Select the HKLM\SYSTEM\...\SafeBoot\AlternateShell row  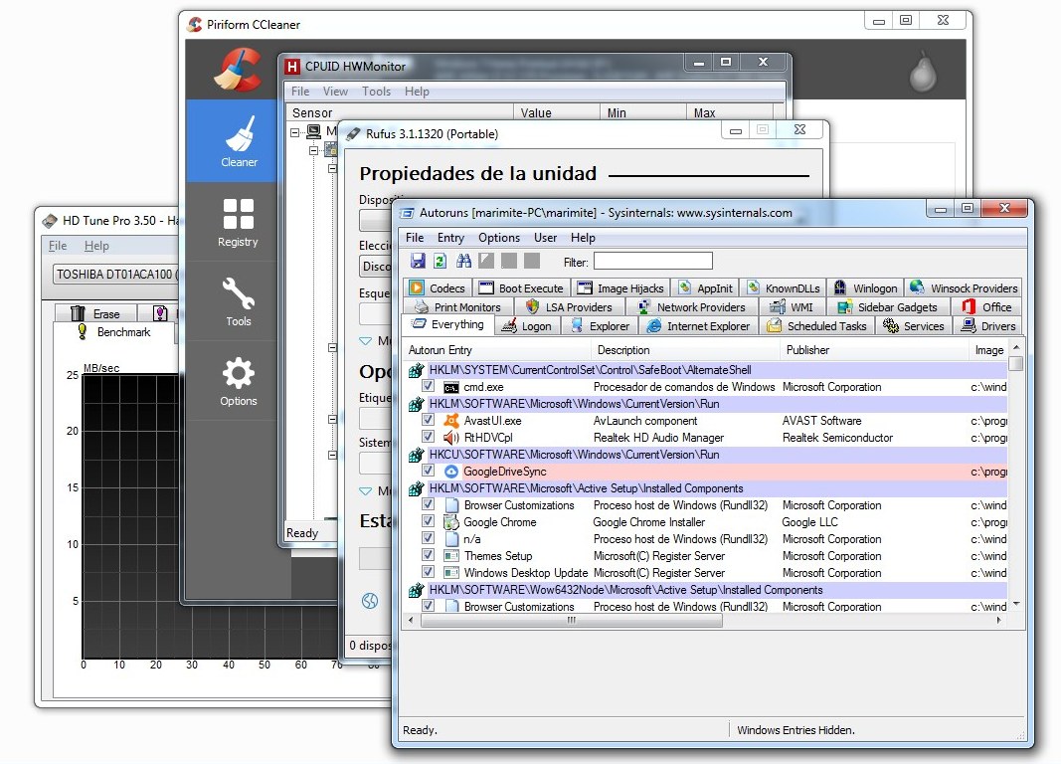[706, 370]
